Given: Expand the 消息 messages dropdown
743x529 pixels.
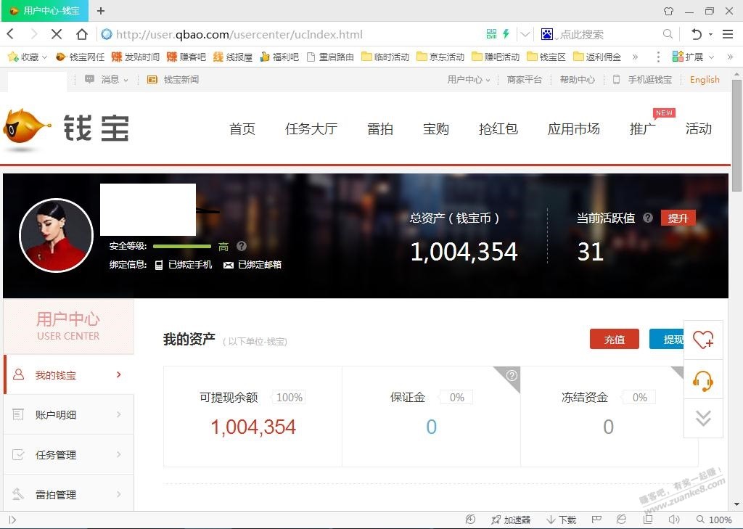Looking at the screenshot, I should click(x=107, y=80).
